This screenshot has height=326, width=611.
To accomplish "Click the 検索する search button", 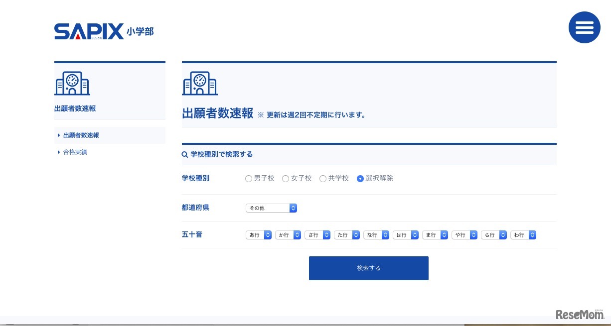I will [369, 268].
